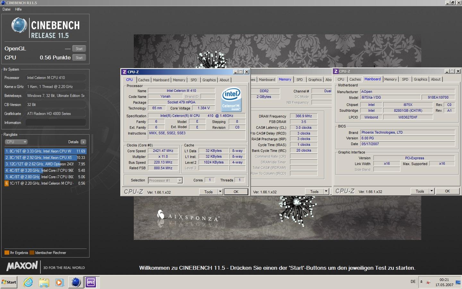Select ranking entry 4C/8T @ 2.80 GHz Core i7
The image size is (462, 289).
[x=45, y=177]
